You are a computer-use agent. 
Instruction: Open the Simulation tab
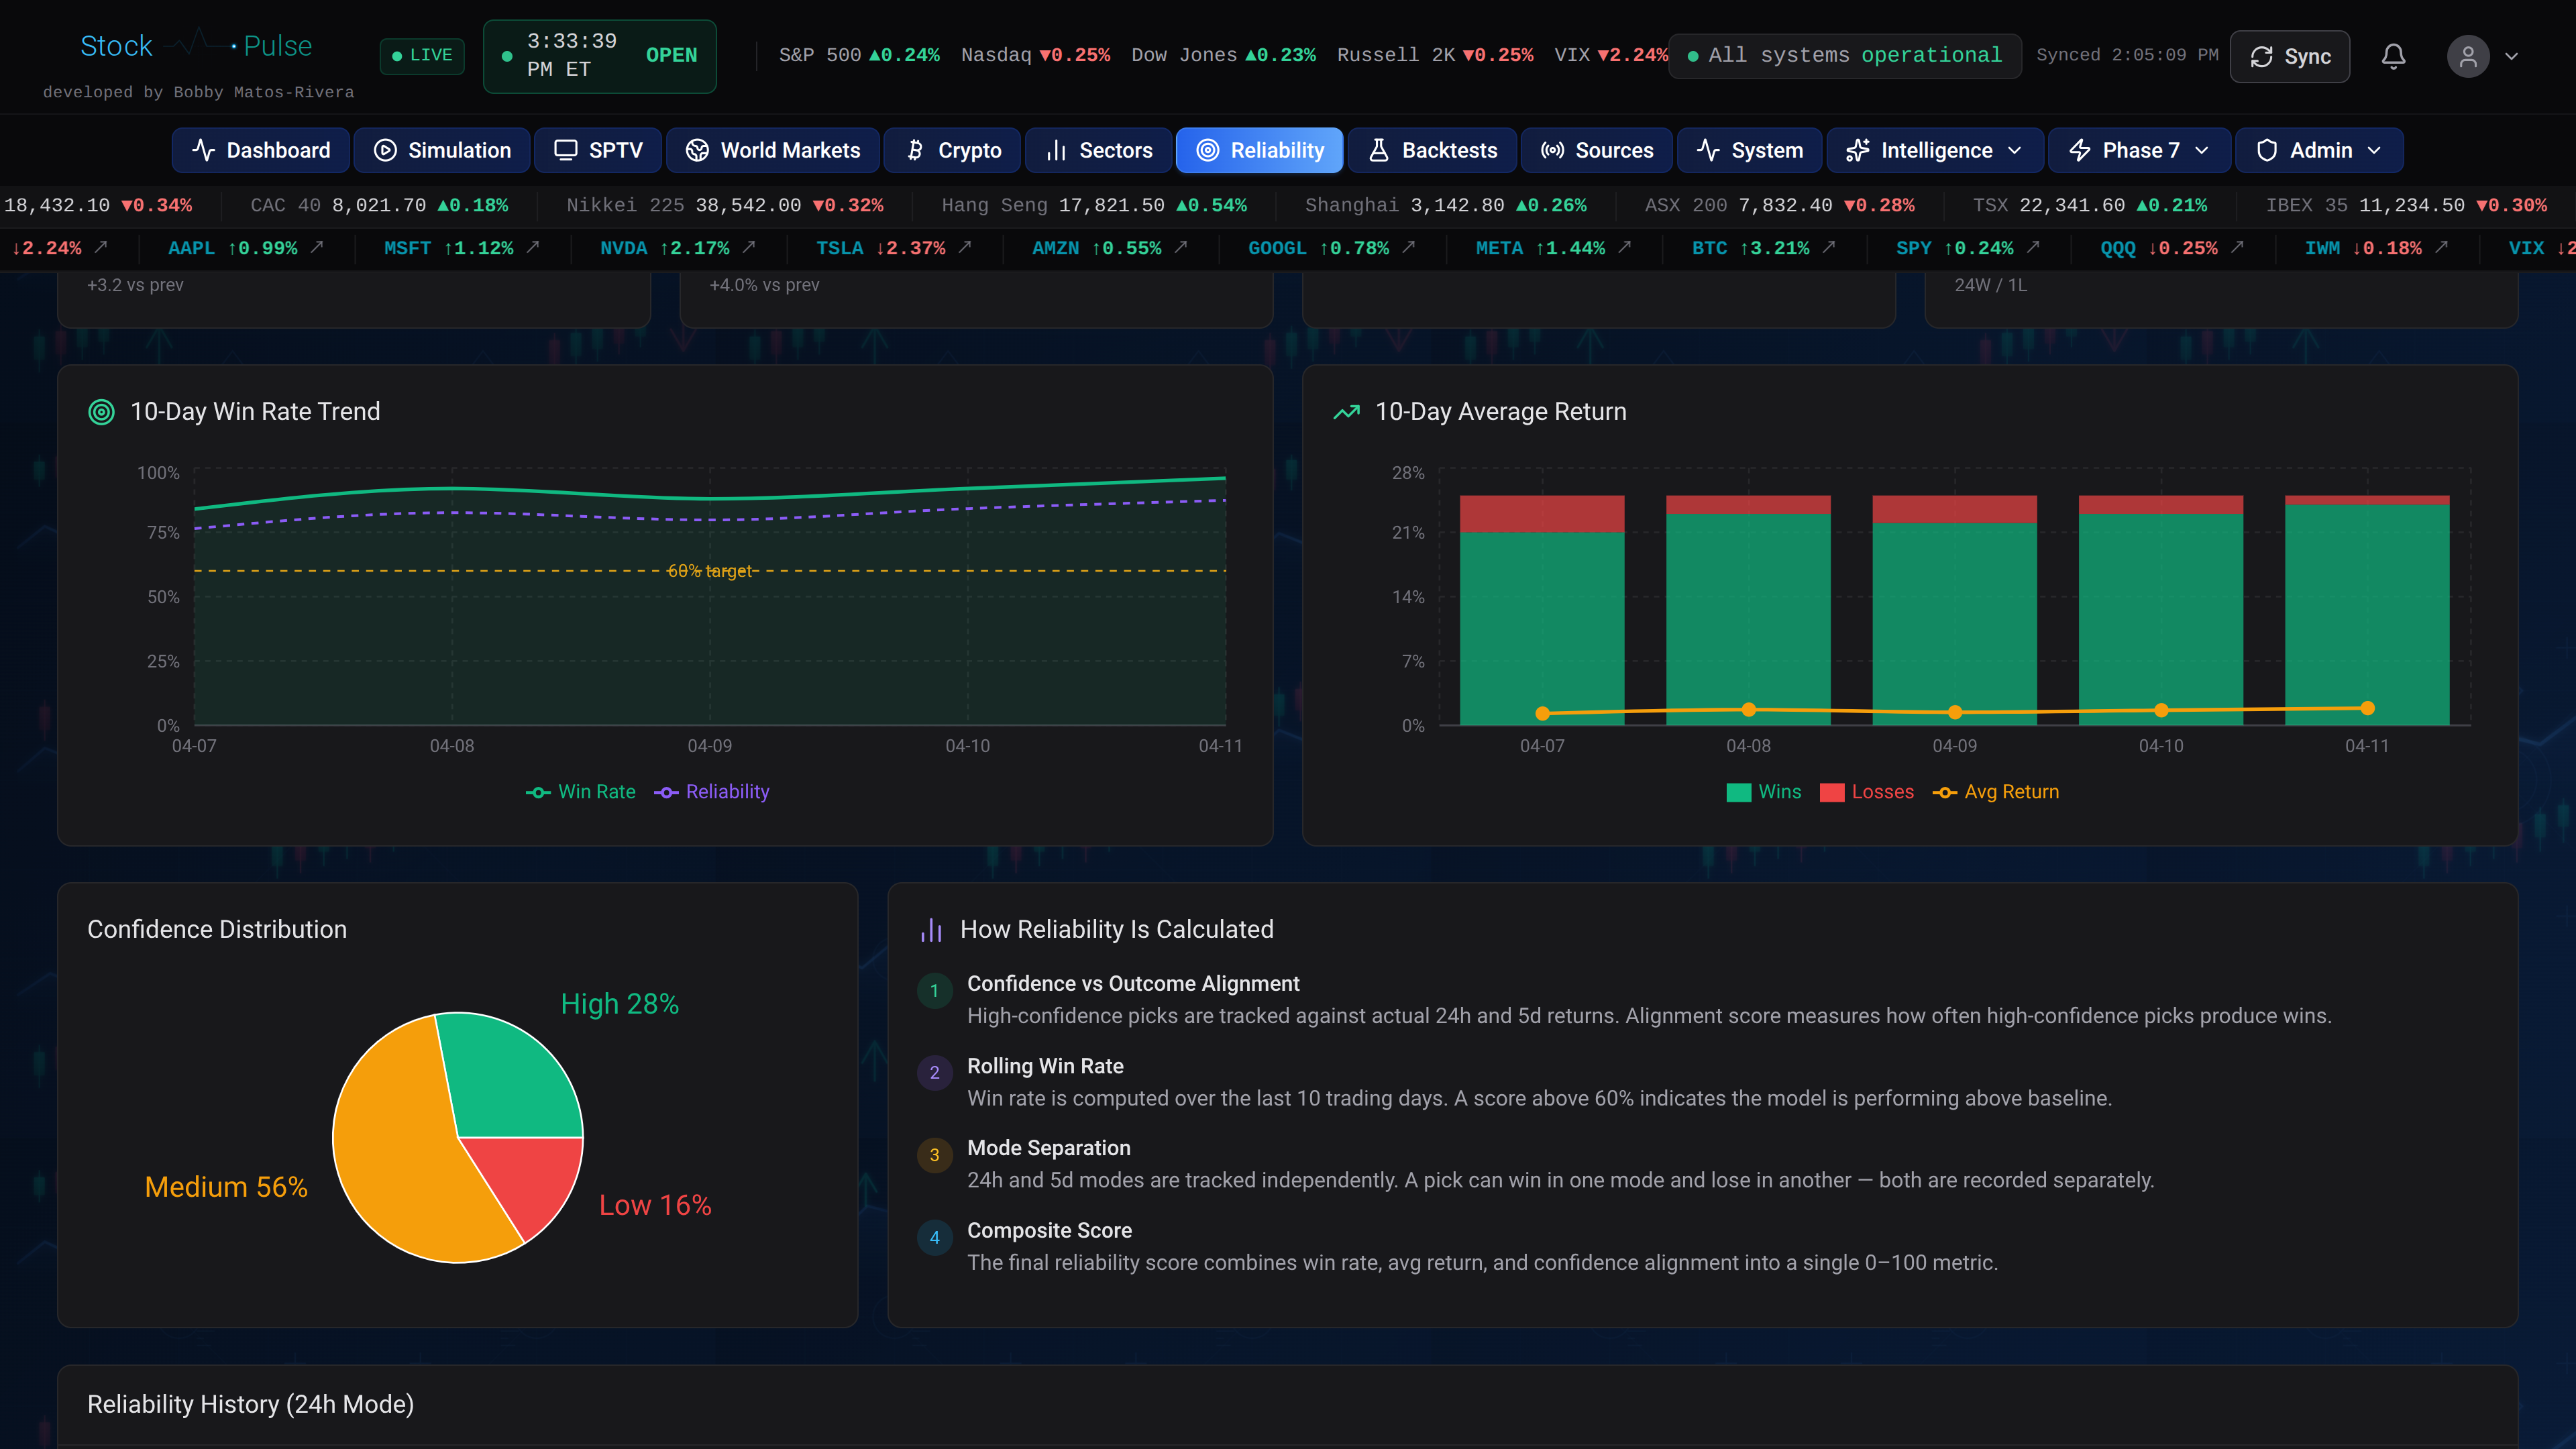pos(442,150)
